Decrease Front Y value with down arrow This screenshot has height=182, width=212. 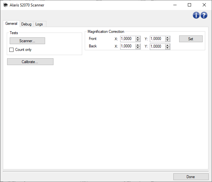pyautogui.click(x=168, y=40)
